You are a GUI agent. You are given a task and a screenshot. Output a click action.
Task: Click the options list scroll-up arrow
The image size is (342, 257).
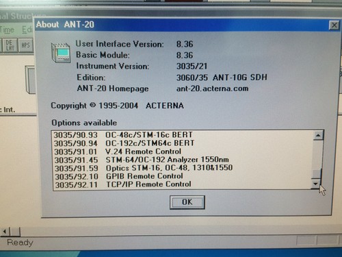pyautogui.click(x=318, y=136)
